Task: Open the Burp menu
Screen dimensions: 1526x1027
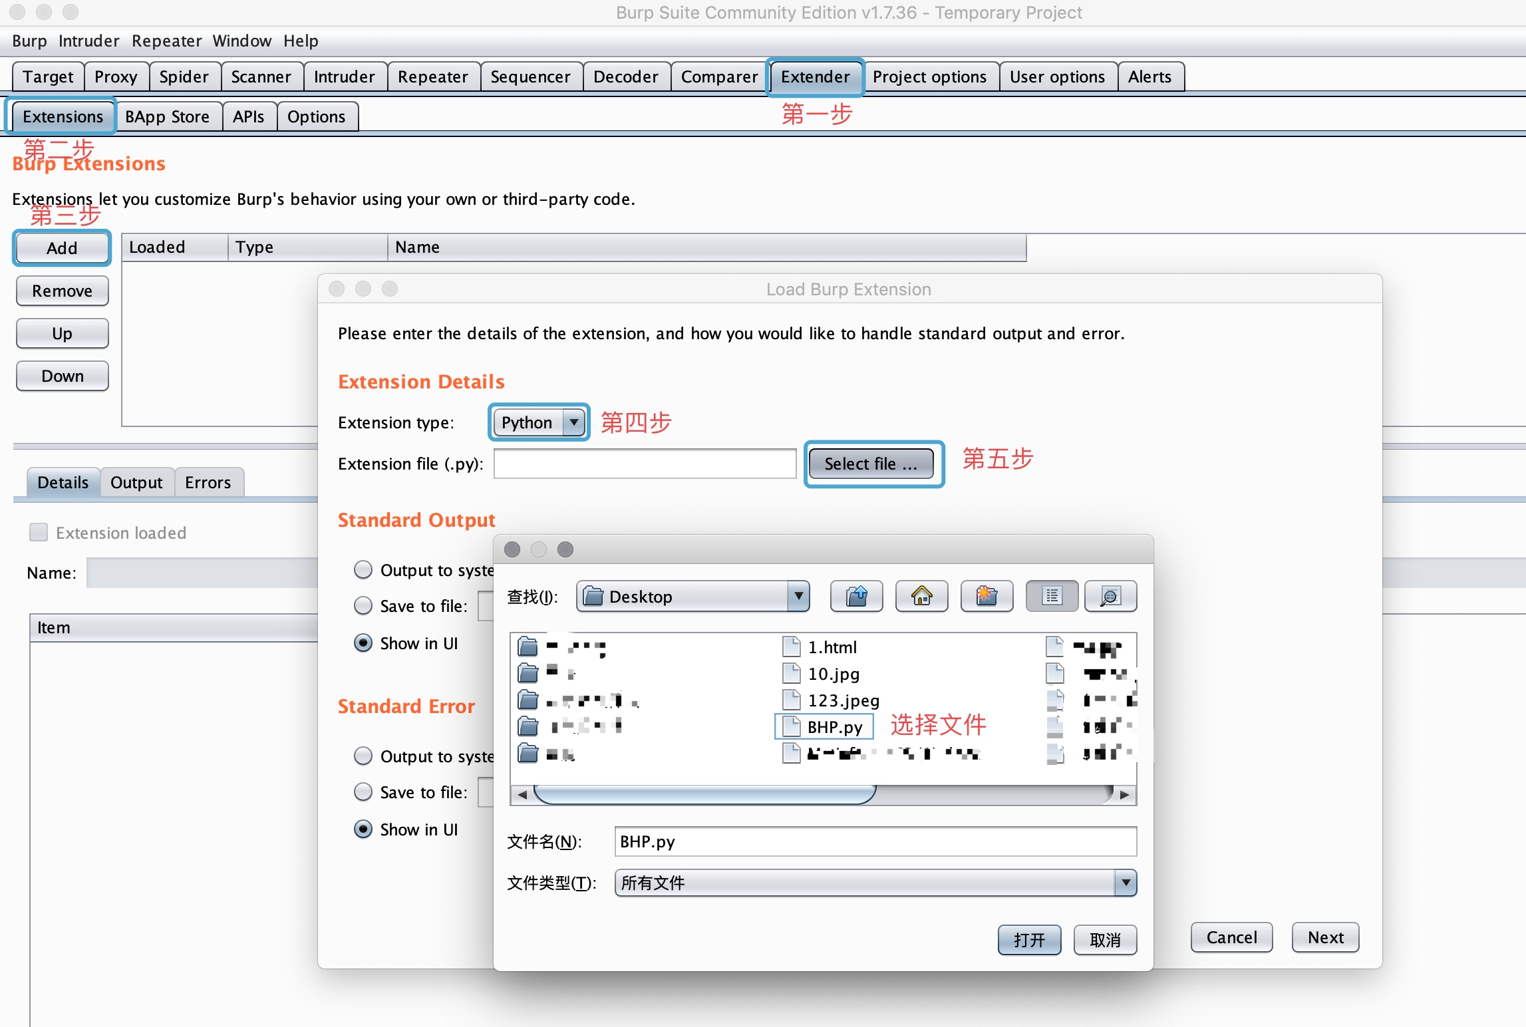Action: click(29, 41)
